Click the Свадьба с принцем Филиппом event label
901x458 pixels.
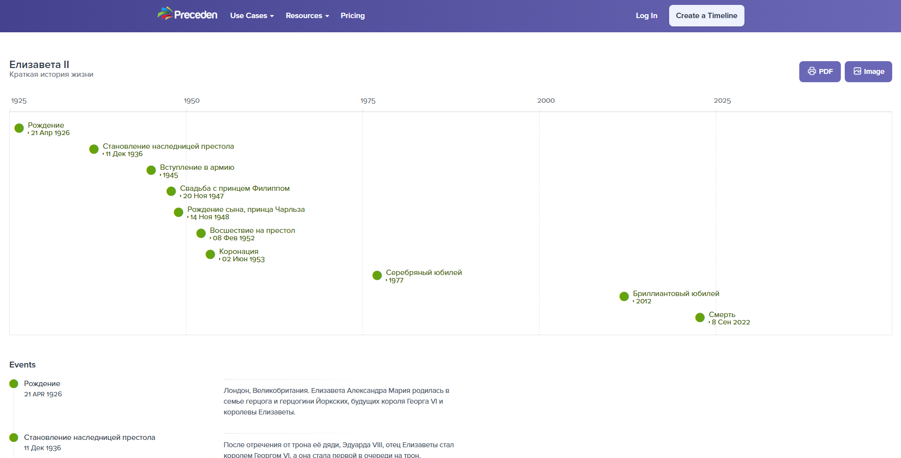coord(234,188)
